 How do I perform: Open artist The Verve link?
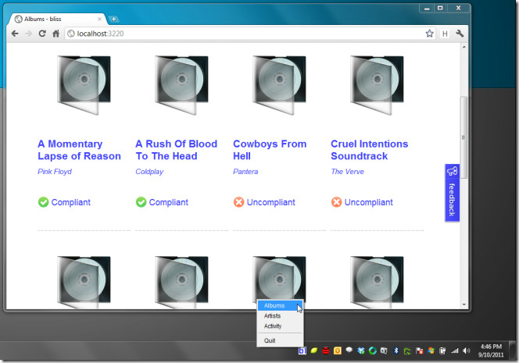[347, 172]
